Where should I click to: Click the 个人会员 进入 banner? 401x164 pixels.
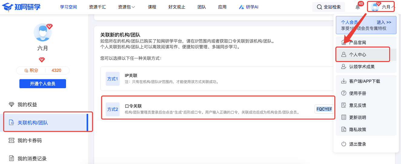366,25
